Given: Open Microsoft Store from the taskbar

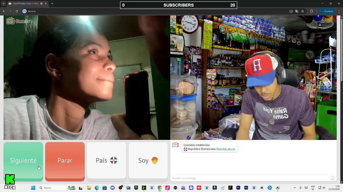Looking at the screenshot, I should (105, 188).
